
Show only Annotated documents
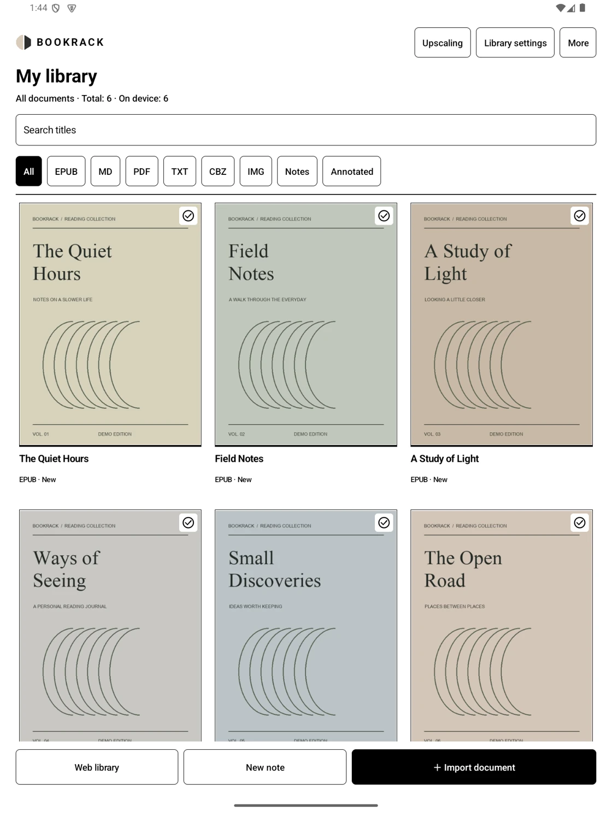352,171
